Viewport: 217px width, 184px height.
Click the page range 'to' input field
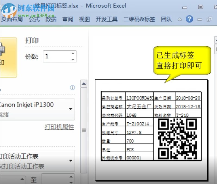(x=55, y=179)
